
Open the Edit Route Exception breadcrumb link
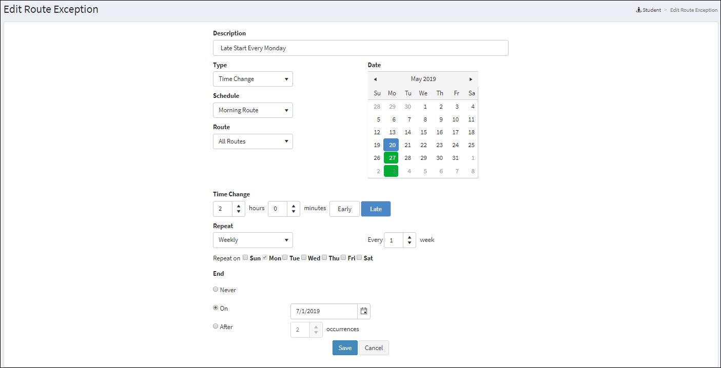[694, 9]
